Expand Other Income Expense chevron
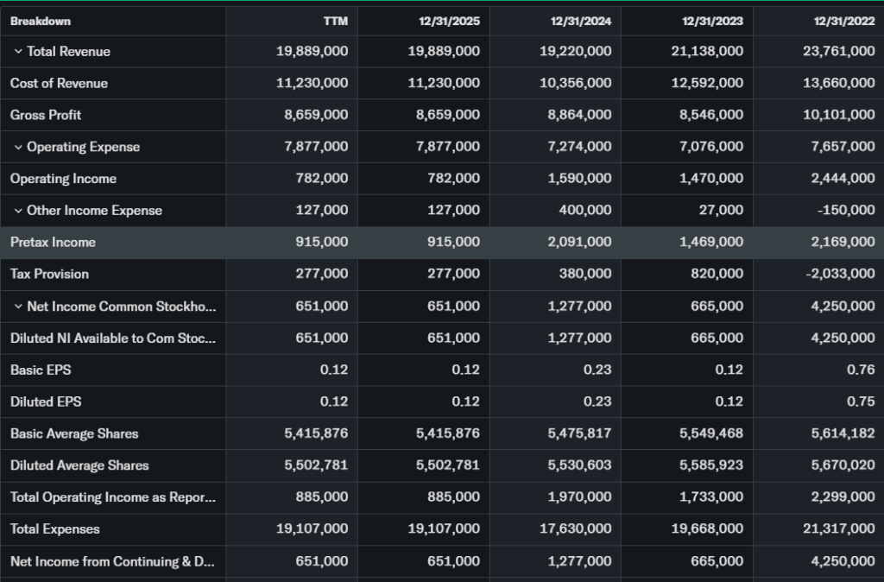 pos(17,211)
